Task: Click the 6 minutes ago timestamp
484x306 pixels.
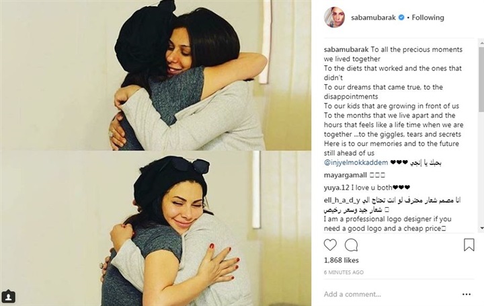Action: [x=344, y=272]
